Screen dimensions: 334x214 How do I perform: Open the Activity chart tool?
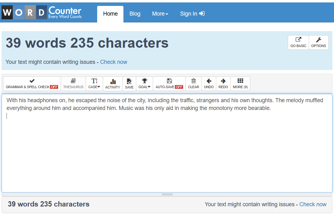click(113, 84)
